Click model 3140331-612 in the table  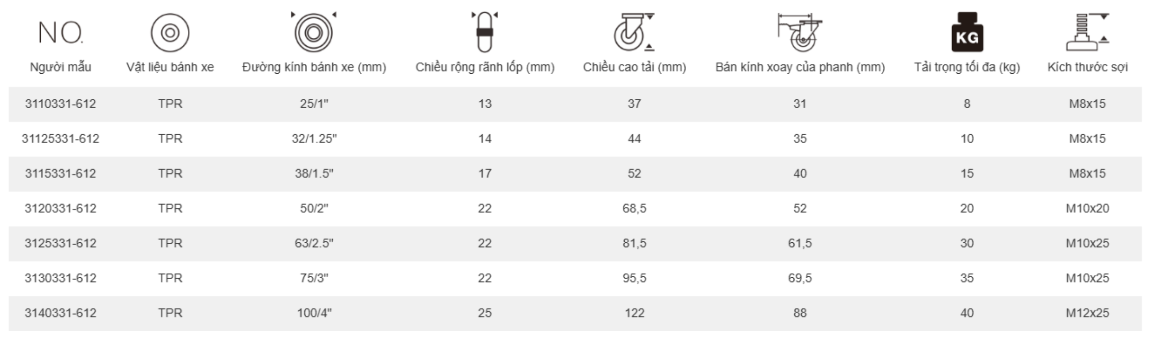pos(60,313)
